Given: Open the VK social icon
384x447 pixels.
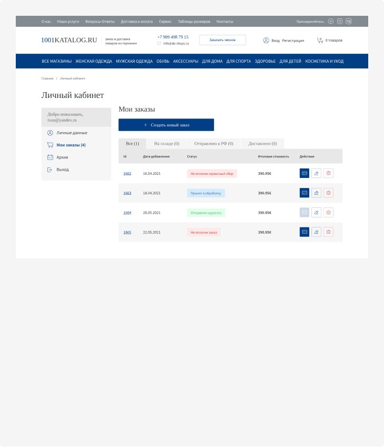Looking at the screenshot, I should click(x=348, y=22).
